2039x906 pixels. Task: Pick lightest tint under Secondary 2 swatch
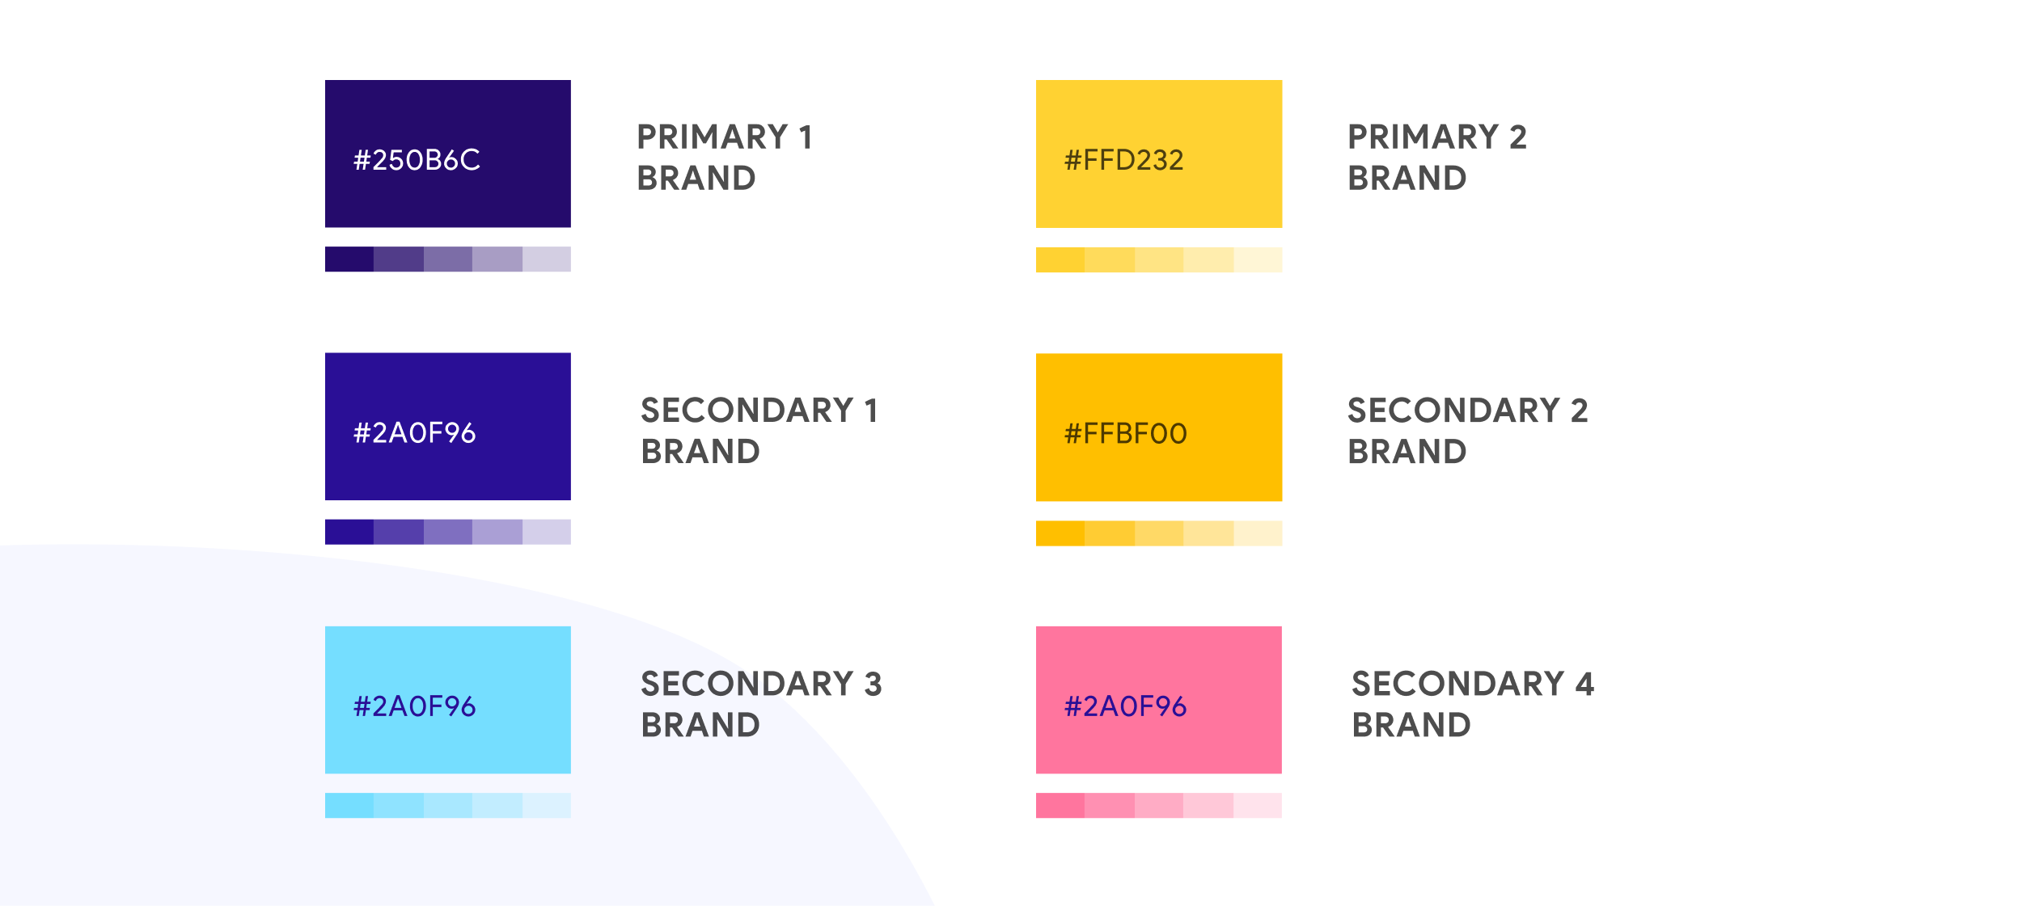[x=1257, y=533]
